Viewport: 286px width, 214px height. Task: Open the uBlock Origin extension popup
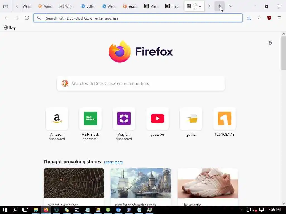tap(269, 18)
